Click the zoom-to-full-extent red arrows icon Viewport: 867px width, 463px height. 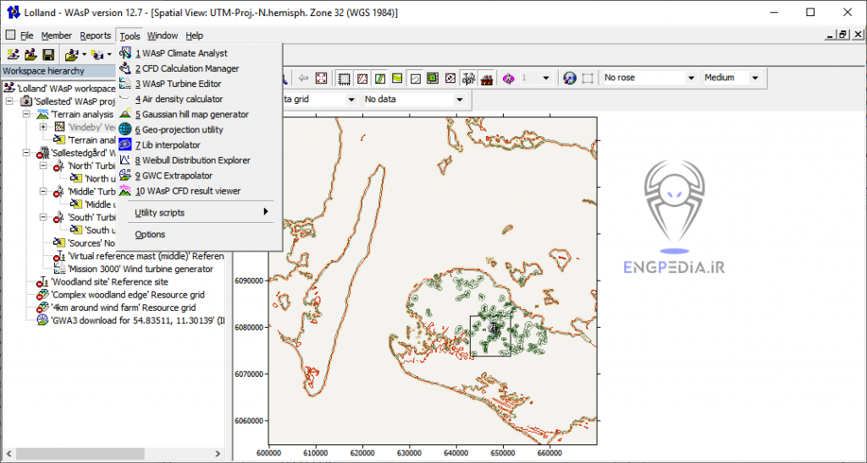pos(321,78)
